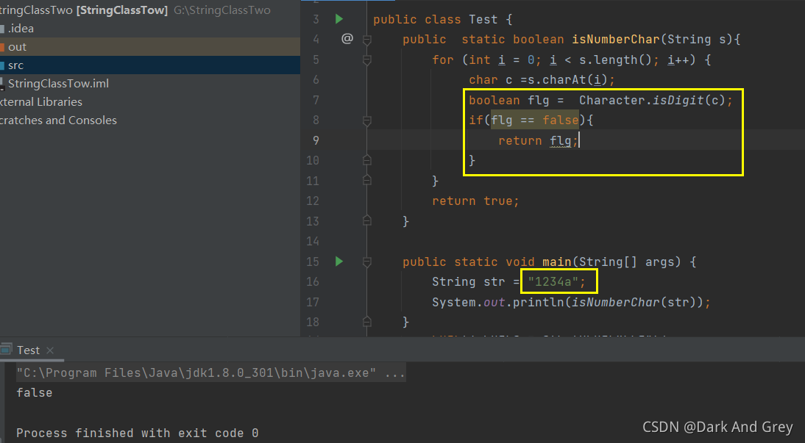This screenshot has height=443, width=805.
Task: Click 'return true;' on line 12
Action: tap(475, 201)
